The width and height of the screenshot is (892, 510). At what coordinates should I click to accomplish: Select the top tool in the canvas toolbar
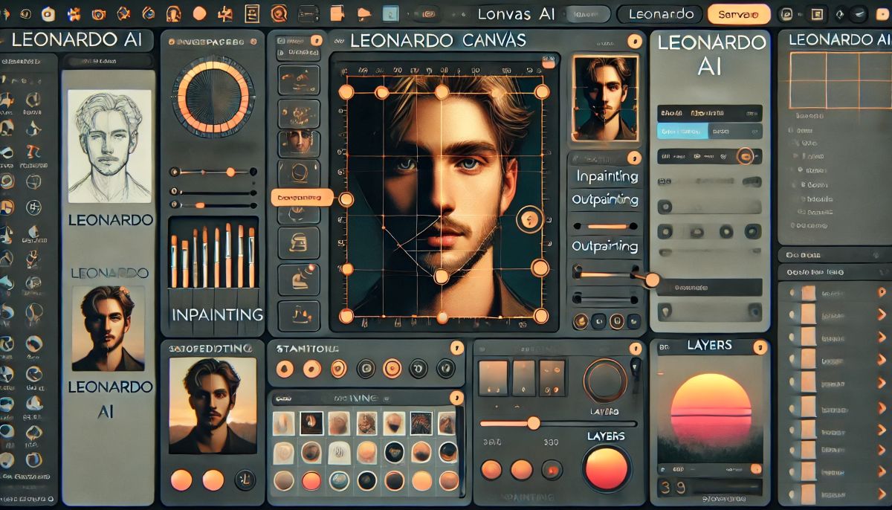point(298,78)
